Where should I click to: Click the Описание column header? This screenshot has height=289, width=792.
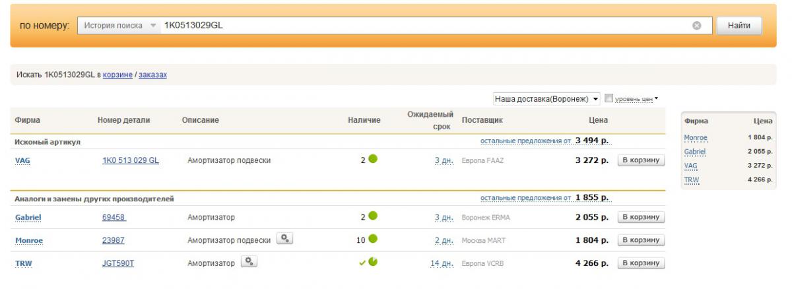coord(201,120)
